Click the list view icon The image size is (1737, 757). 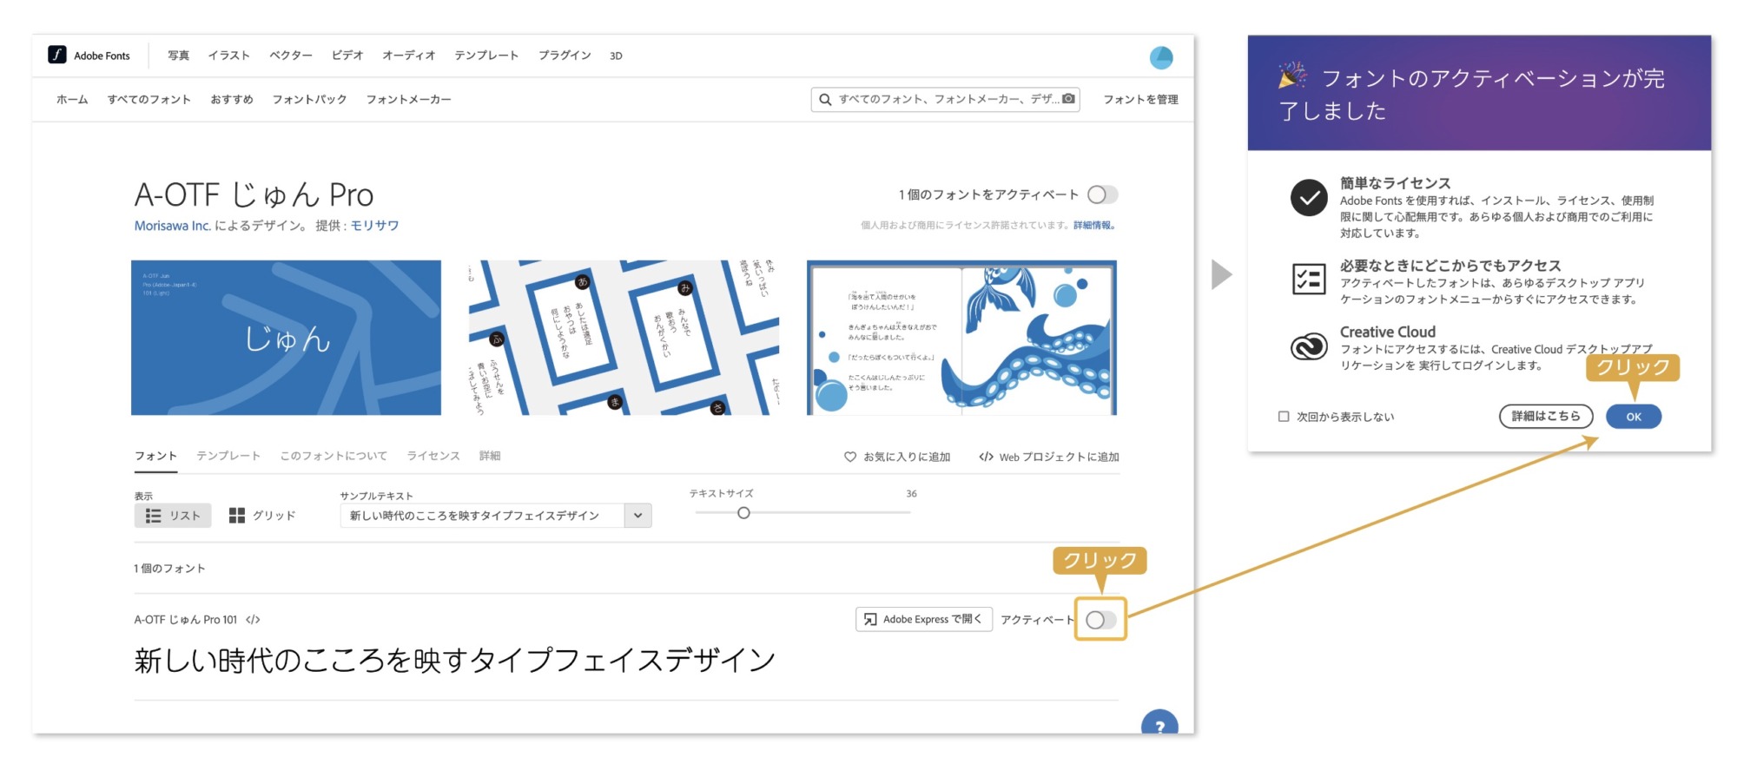click(x=154, y=516)
